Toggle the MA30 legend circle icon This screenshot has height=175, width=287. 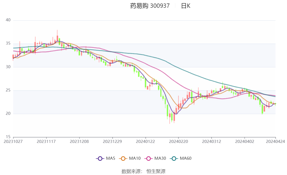(148, 158)
